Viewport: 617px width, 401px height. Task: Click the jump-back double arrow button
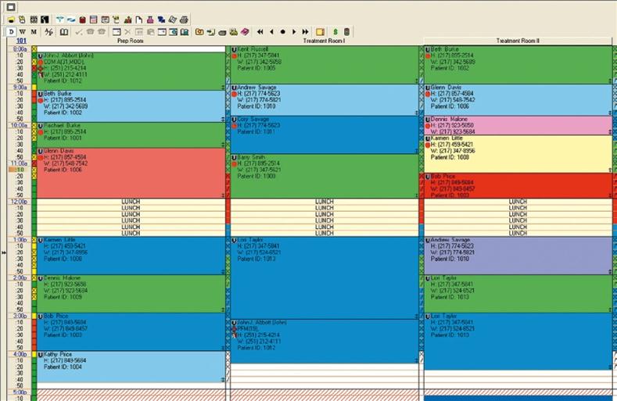click(x=260, y=31)
